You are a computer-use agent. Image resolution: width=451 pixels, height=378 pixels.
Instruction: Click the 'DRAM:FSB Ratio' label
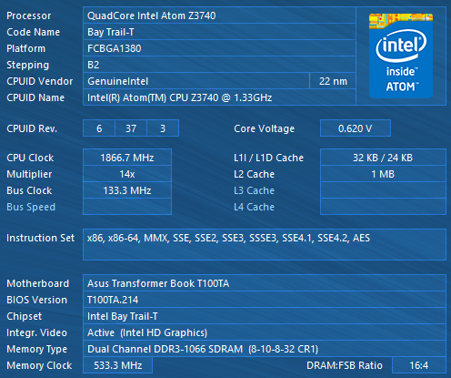pyautogui.click(x=345, y=365)
